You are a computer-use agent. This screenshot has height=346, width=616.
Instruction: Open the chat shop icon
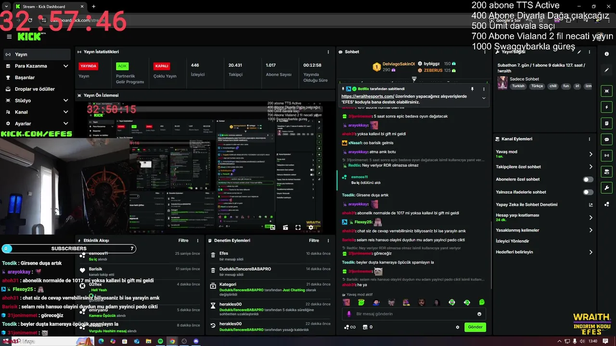[x=367, y=327]
